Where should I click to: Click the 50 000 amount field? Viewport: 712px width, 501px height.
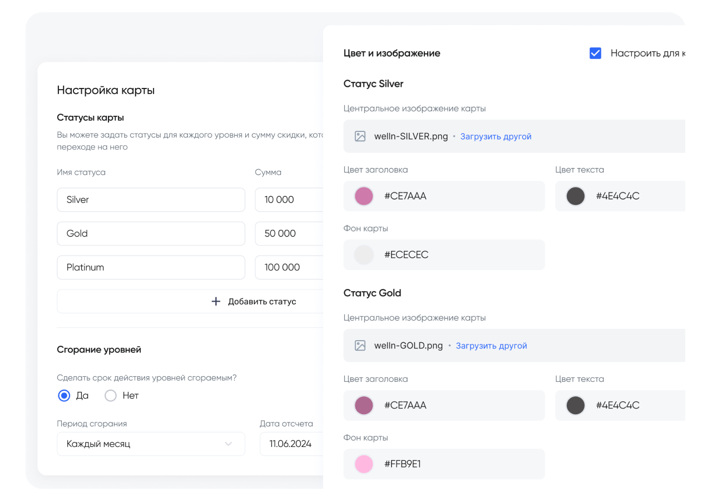[289, 234]
